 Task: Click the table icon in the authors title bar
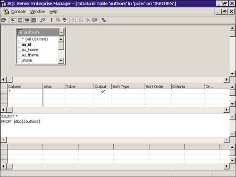(20, 32)
